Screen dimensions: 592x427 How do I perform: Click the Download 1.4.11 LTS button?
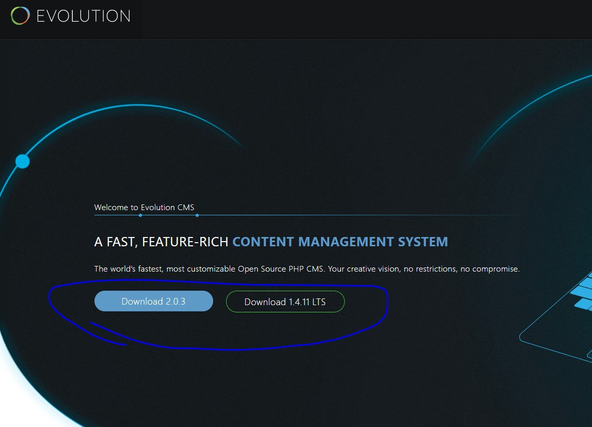285,302
